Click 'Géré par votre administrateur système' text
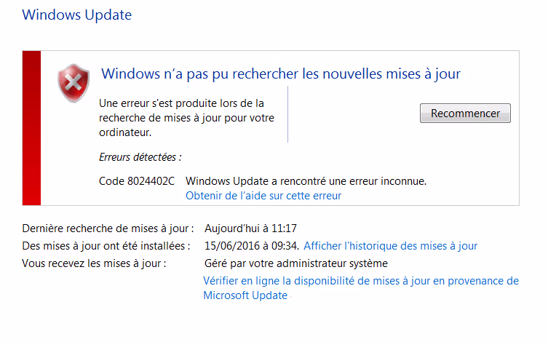The height and width of the screenshot is (342, 548). (296, 263)
